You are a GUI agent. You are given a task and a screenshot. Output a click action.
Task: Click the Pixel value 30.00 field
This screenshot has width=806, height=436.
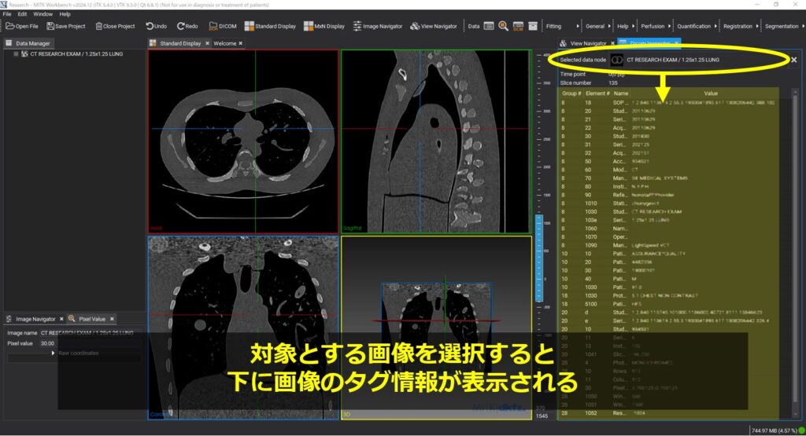click(x=47, y=343)
